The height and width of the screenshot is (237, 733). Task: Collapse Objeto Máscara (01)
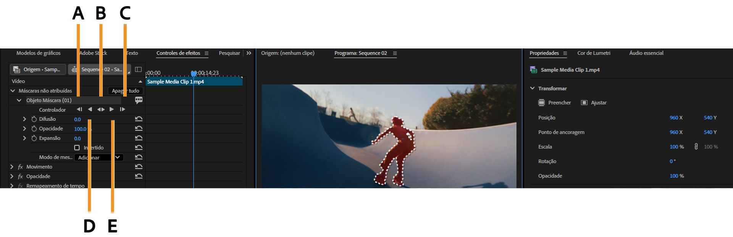point(19,100)
